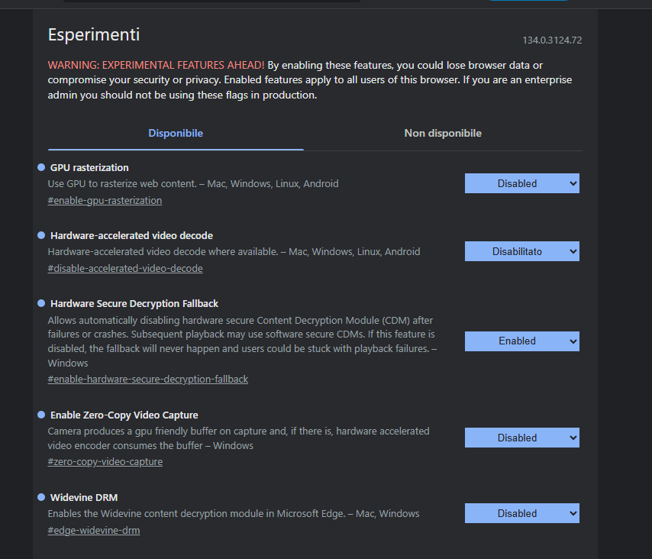This screenshot has height=559, width=652.
Task: Click the blue dot beside Widevine DRM
Action: coord(41,497)
